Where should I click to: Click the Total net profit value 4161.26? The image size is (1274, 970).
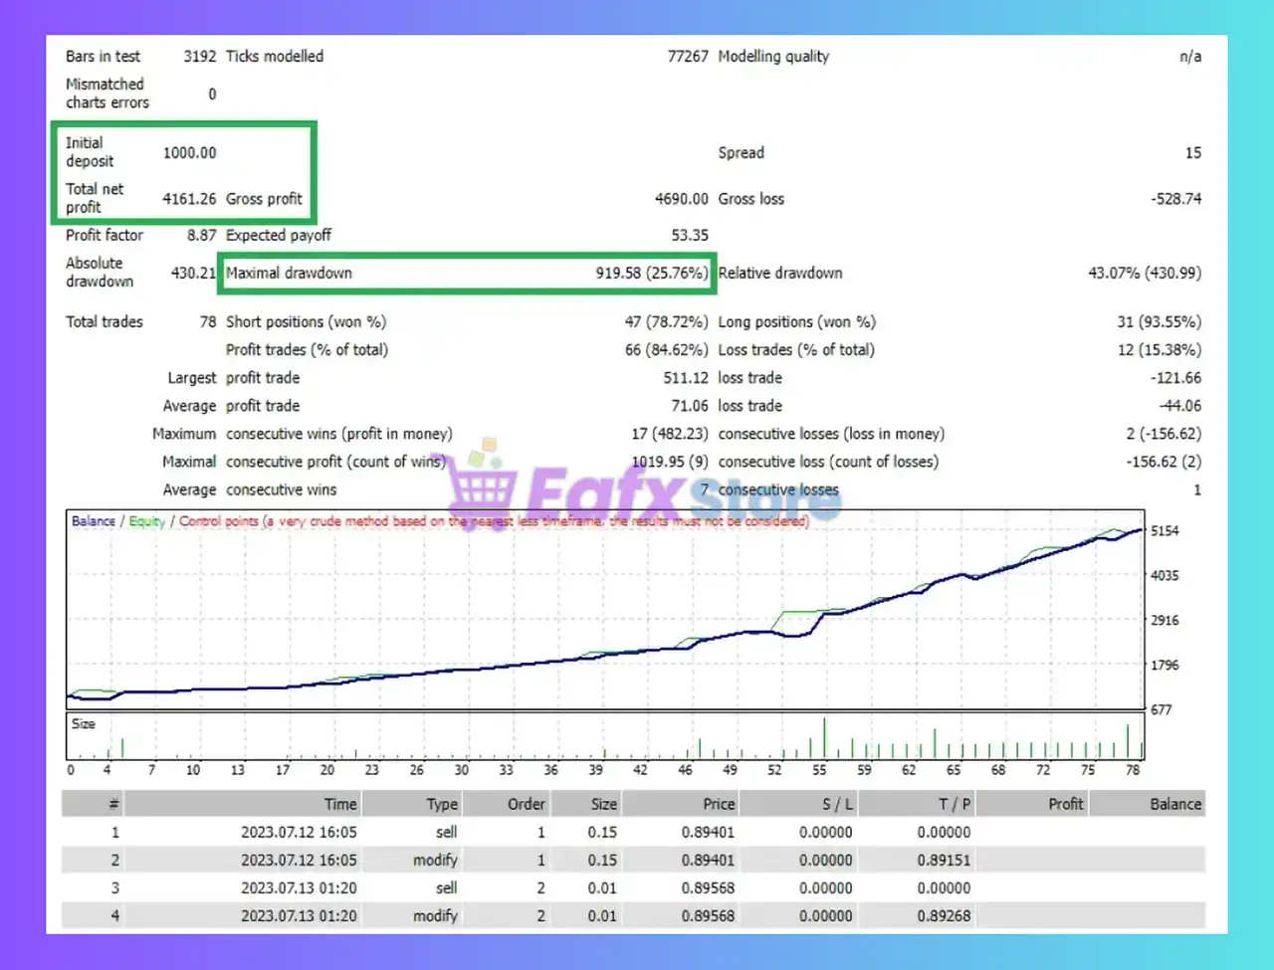tap(189, 199)
